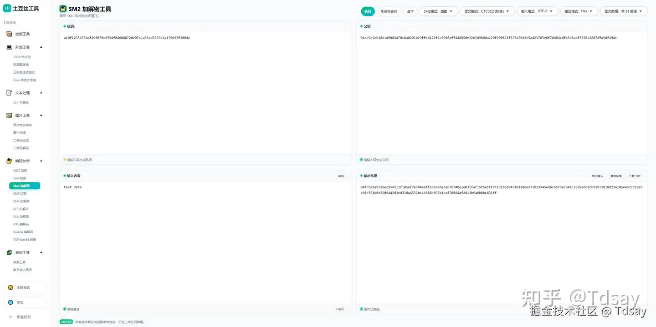Viewport: 656px width, 327px height.
Task: Click the 输入内容 area containing test data
Action: click(x=205, y=243)
